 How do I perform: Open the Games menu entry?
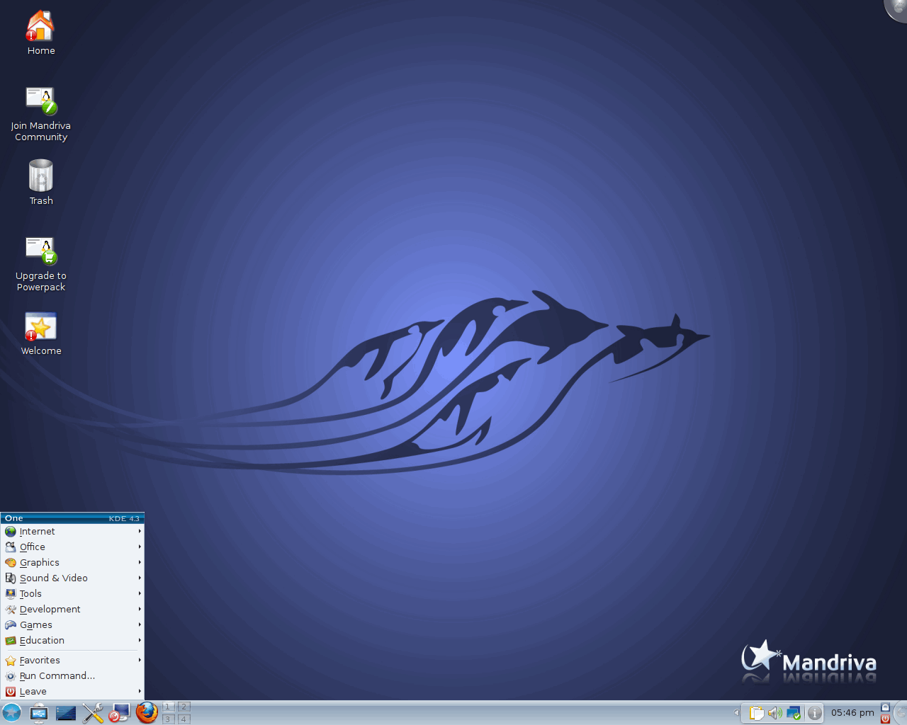click(x=72, y=625)
